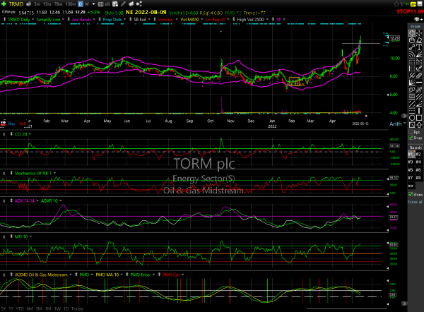Click the scr button under Boards
The height and width of the screenshot is (312, 424).
(411, 186)
